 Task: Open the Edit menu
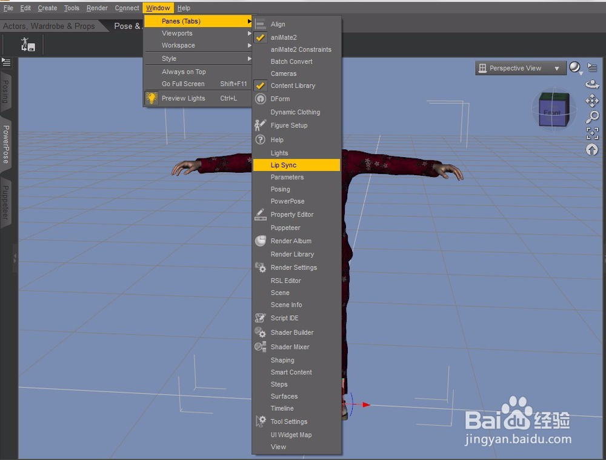pos(25,8)
